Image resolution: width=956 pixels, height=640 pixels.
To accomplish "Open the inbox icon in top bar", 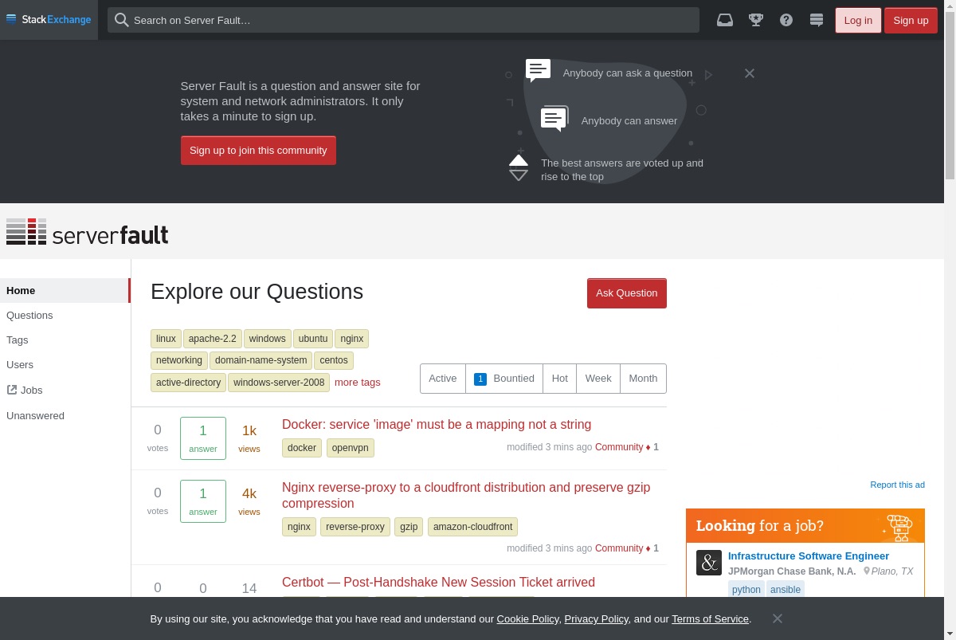I will click(725, 20).
